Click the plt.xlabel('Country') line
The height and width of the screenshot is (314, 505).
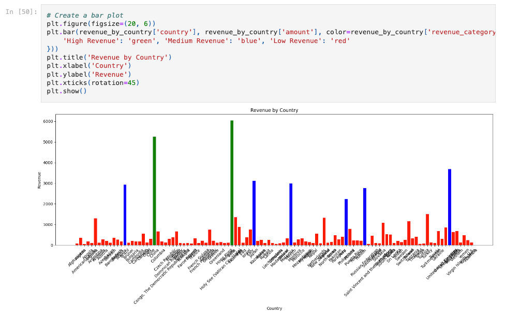coord(88,66)
